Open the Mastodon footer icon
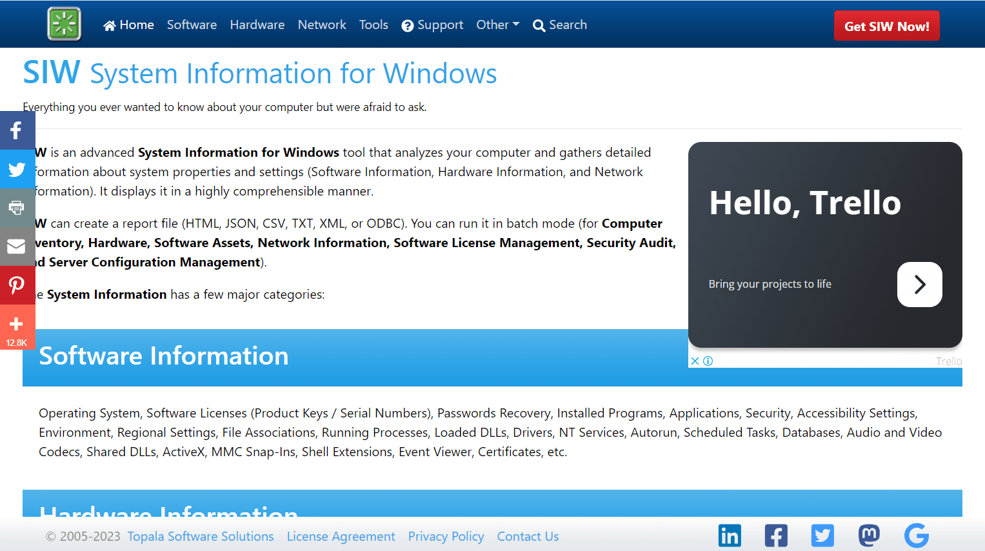 point(869,536)
